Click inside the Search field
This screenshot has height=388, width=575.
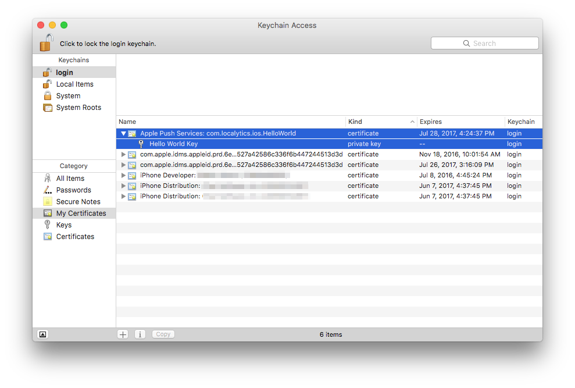tap(484, 42)
